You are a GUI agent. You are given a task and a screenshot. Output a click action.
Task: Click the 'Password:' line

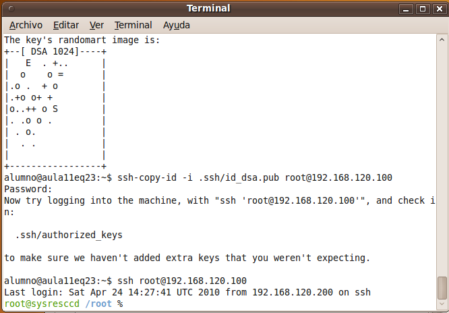click(x=28, y=189)
